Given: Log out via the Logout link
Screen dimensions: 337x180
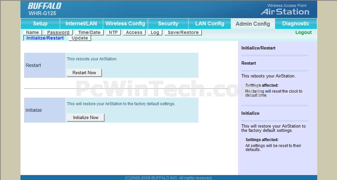Looking at the screenshot, I should pyautogui.click(x=303, y=32).
